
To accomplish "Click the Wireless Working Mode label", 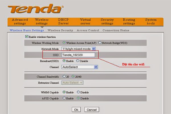I will (45, 43).
